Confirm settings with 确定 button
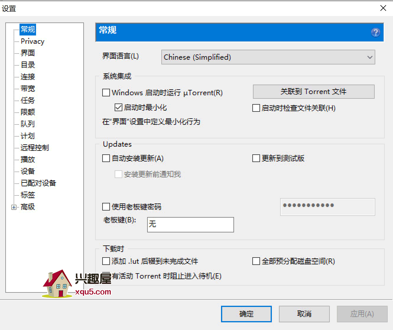 [x=246, y=314]
